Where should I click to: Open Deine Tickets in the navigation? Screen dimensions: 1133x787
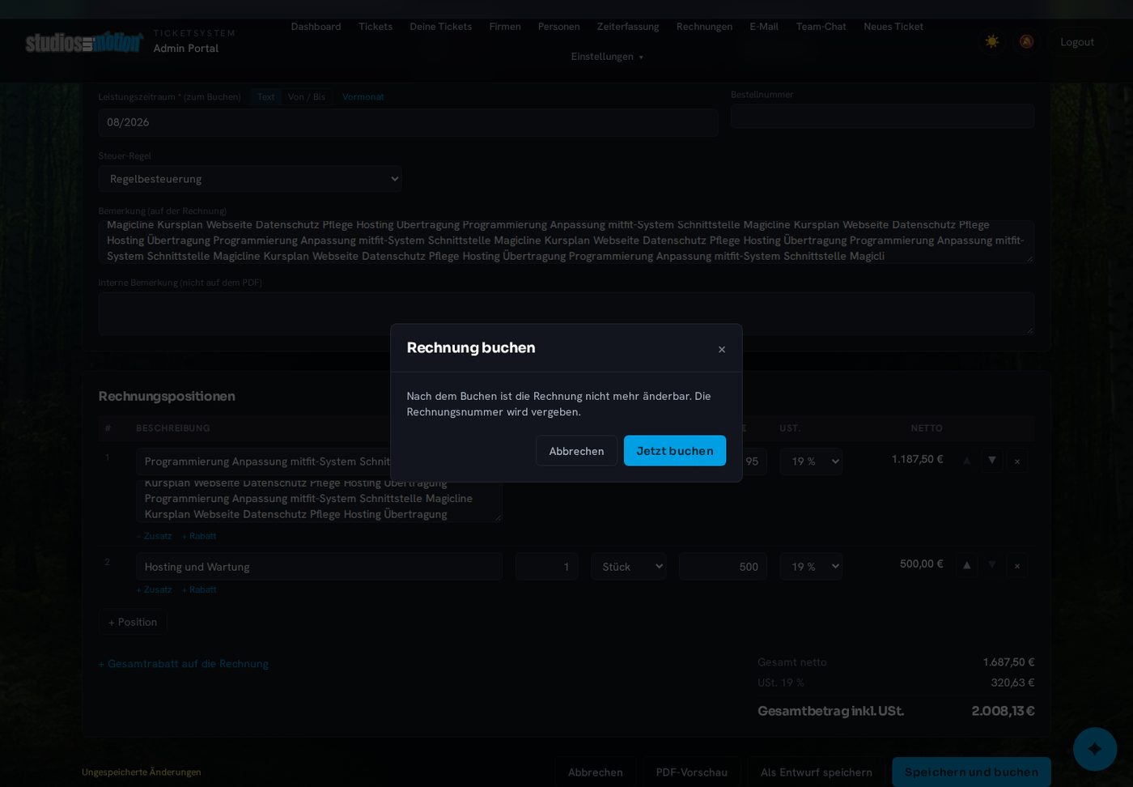(441, 27)
